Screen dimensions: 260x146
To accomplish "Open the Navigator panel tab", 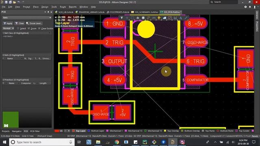I will coord(17,131).
